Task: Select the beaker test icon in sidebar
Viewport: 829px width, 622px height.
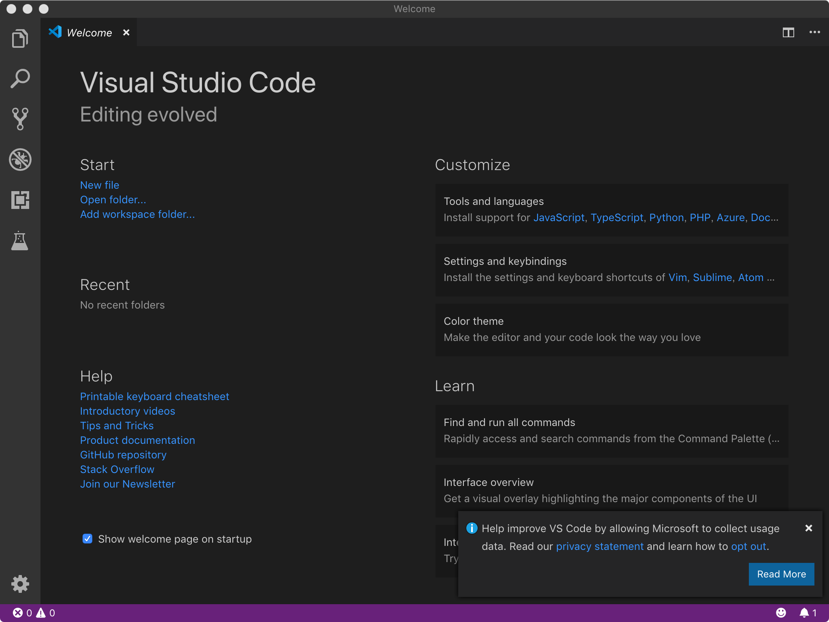Action: 20,241
